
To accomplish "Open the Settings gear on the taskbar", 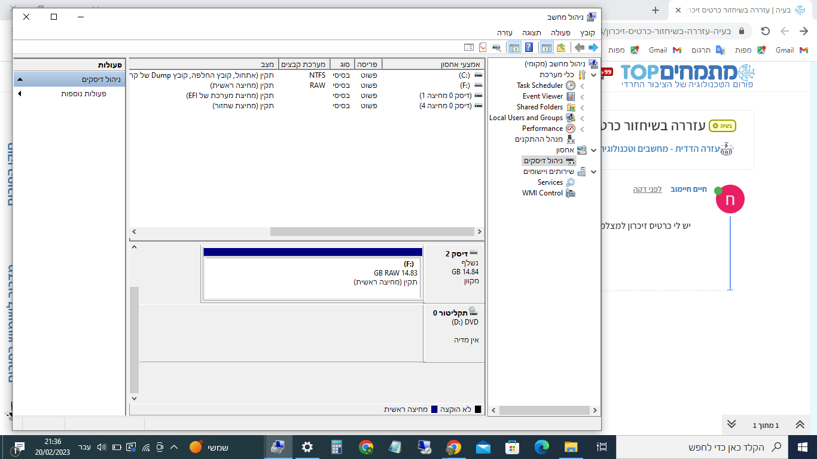I will (x=307, y=447).
